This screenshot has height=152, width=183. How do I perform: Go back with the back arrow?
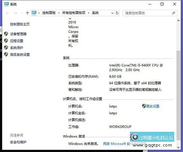[7, 13]
